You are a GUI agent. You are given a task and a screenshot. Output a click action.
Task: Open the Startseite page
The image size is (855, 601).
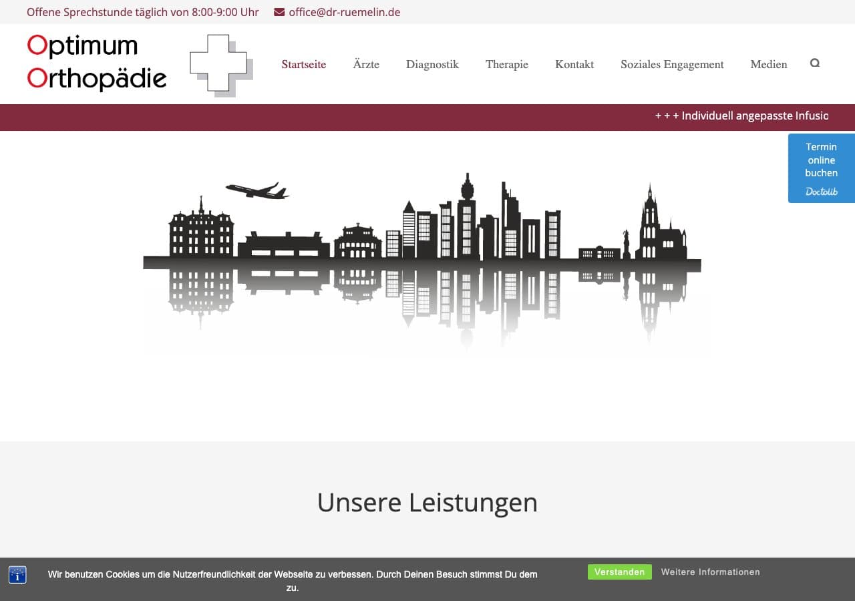[x=304, y=64]
